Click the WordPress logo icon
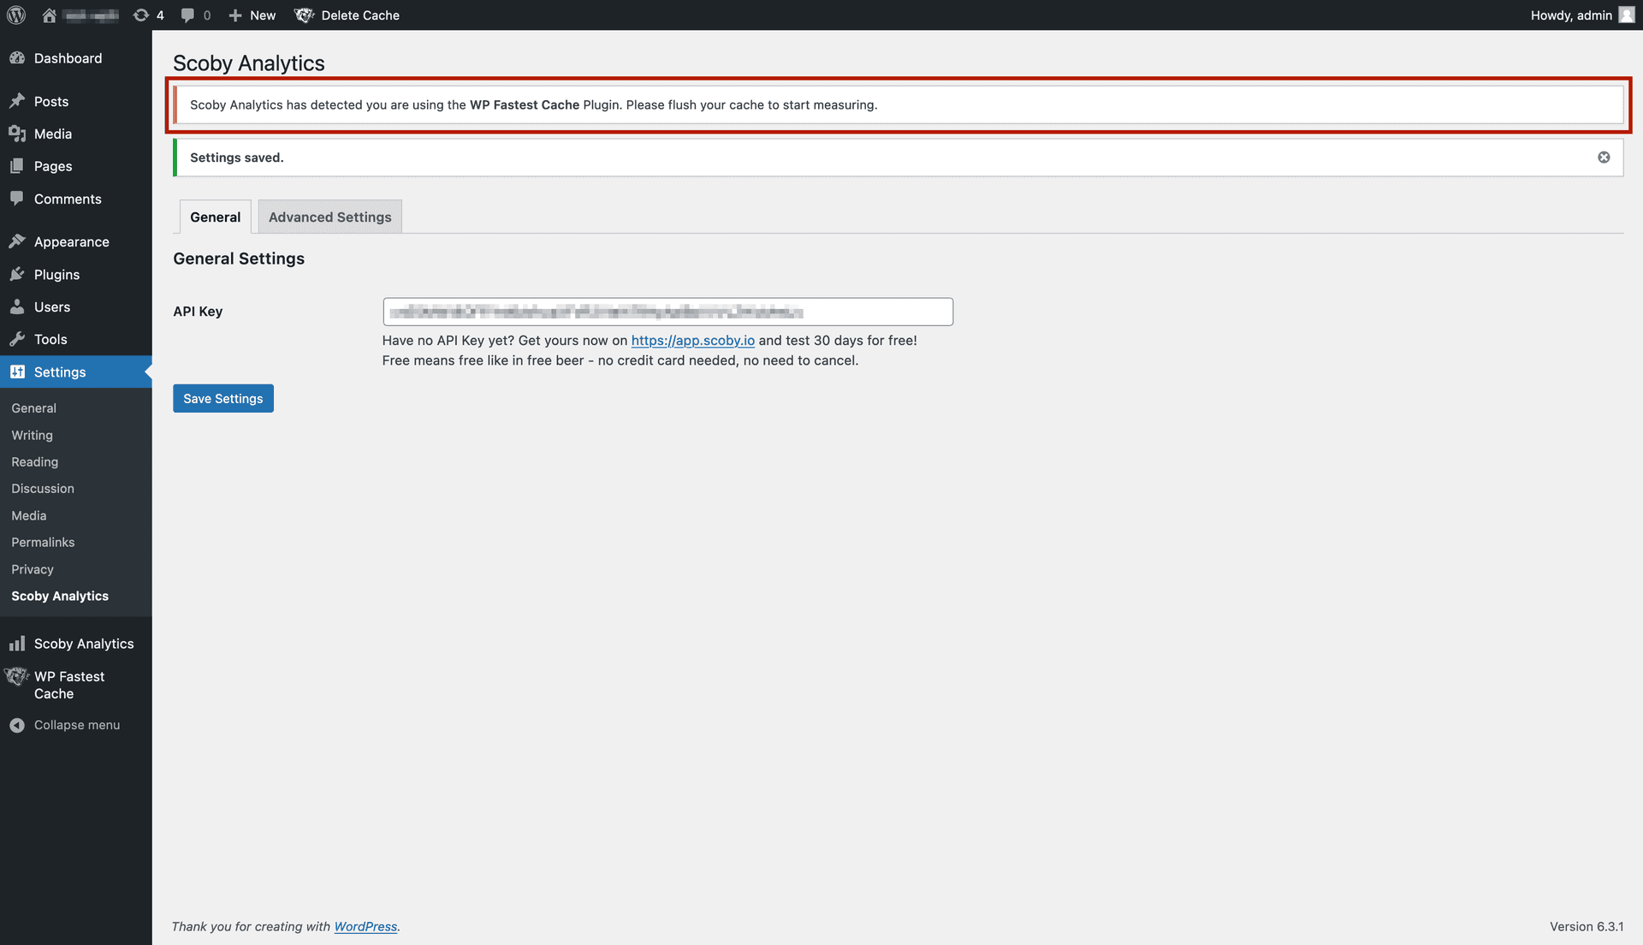 (x=15, y=15)
